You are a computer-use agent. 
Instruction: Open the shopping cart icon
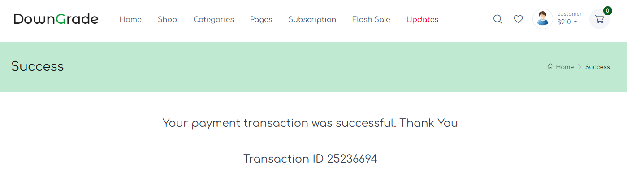[x=599, y=19]
